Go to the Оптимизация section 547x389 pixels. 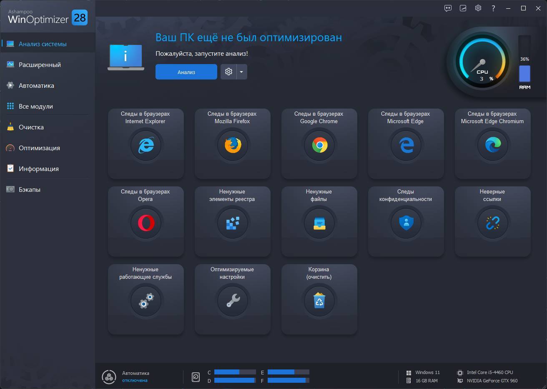point(48,148)
